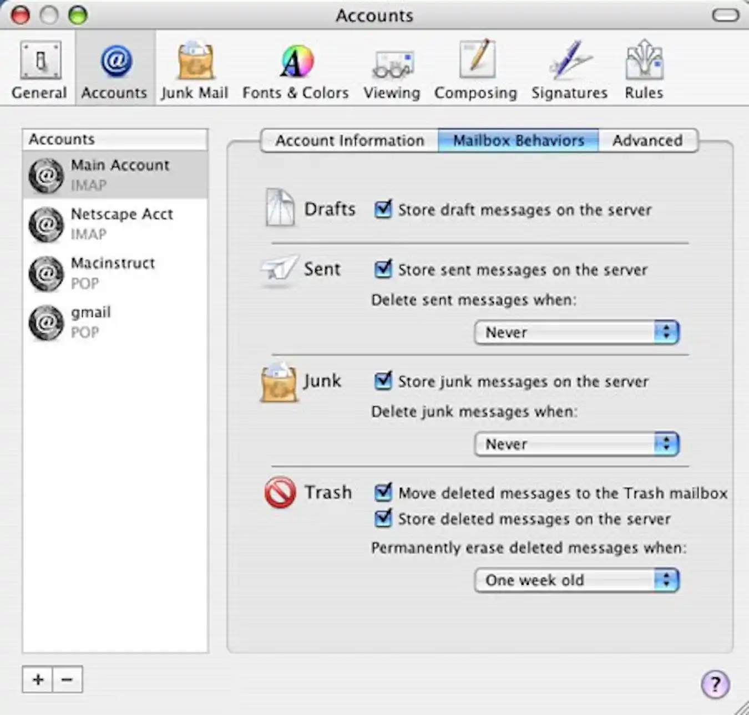Remove an account using the minus button
Screen dimensions: 749x715
67,679
